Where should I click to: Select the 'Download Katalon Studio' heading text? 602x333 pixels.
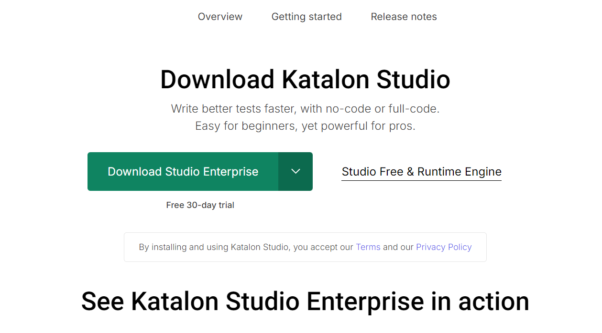[x=305, y=80]
